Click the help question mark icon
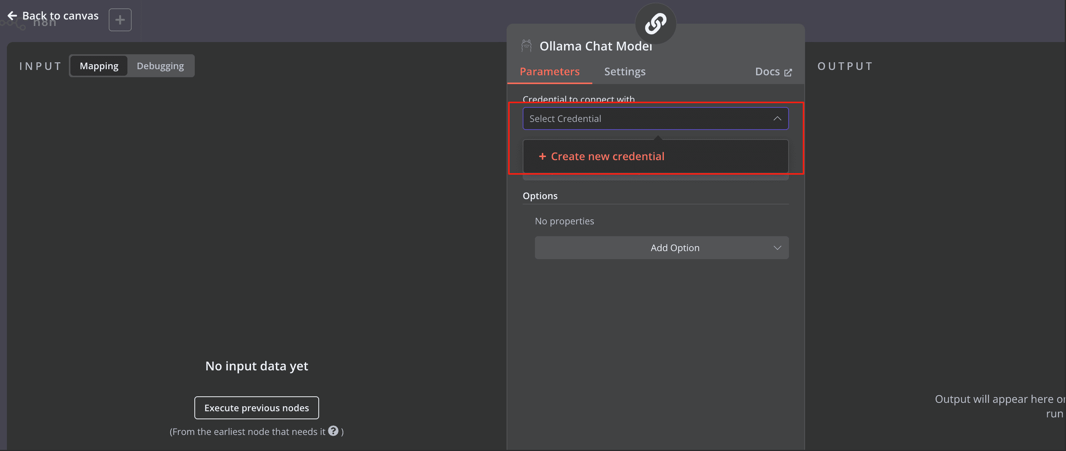 point(333,431)
